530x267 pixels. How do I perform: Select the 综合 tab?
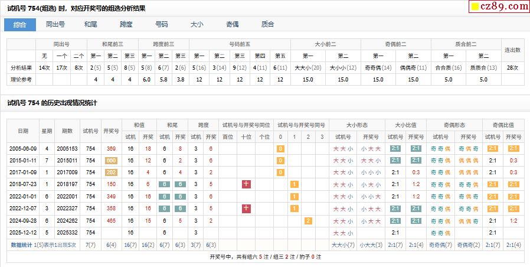pyautogui.click(x=20, y=25)
